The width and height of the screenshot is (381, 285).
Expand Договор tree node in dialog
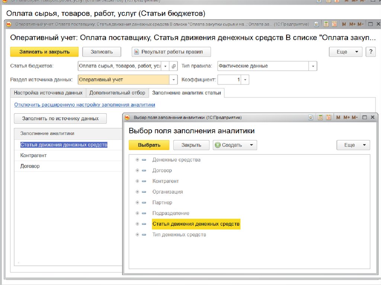137,171
